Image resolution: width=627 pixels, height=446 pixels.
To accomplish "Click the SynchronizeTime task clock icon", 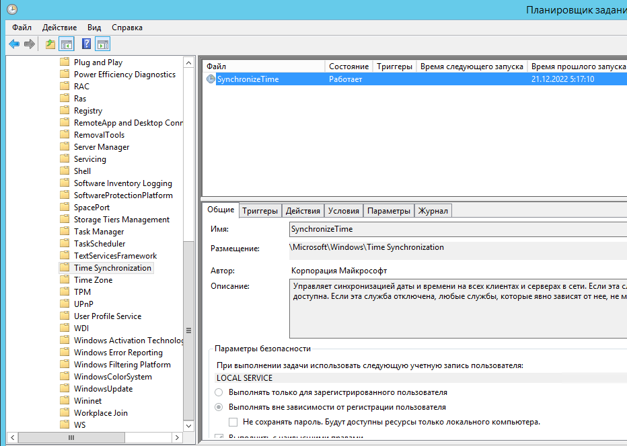I will point(211,79).
